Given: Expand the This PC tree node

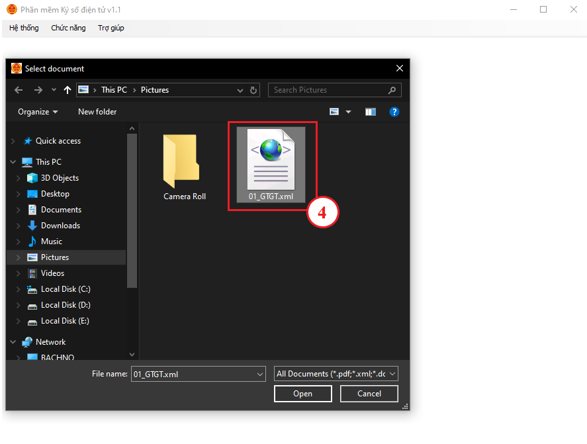Looking at the screenshot, I should tap(14, 162).
